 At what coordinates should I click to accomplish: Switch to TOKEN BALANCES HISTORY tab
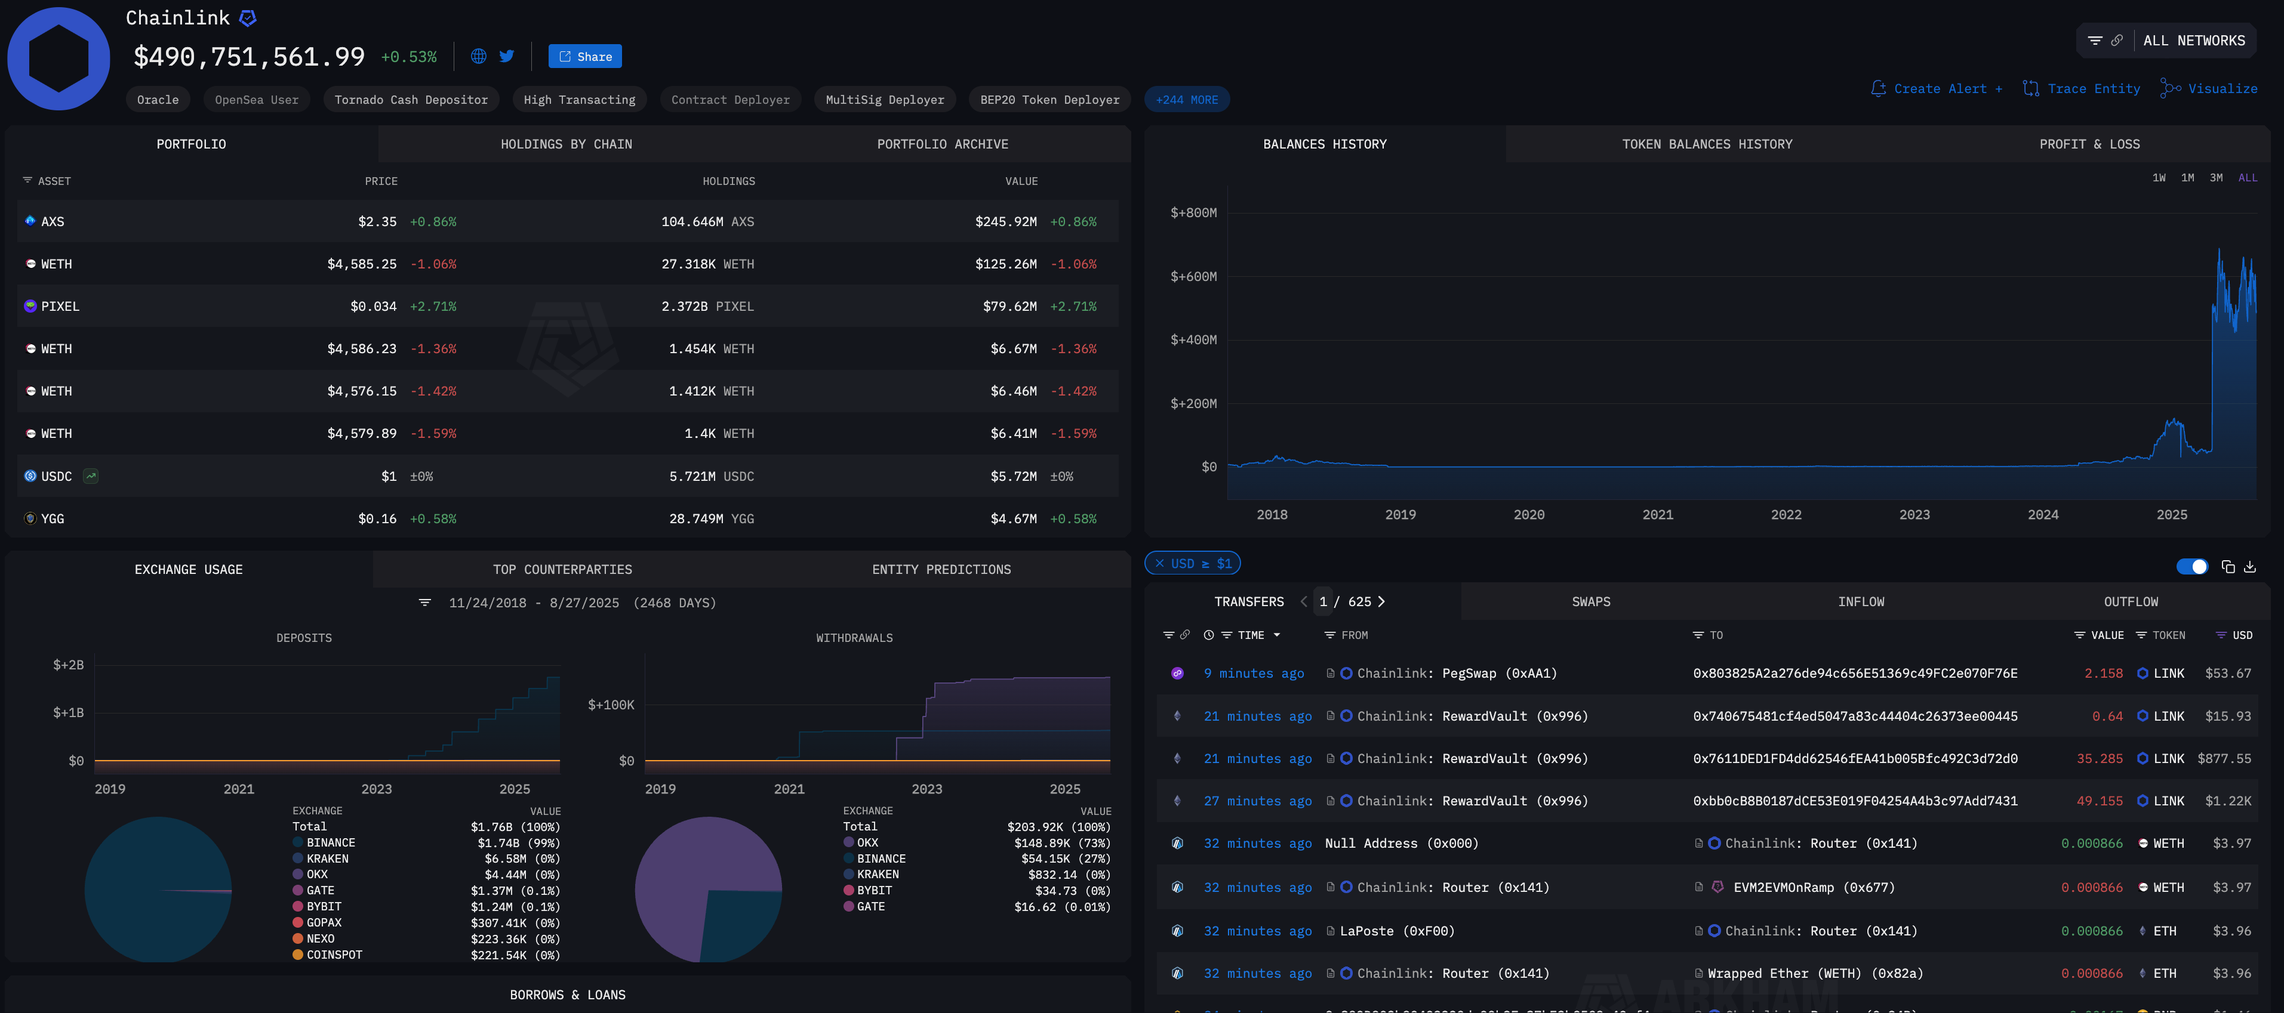1707,144
